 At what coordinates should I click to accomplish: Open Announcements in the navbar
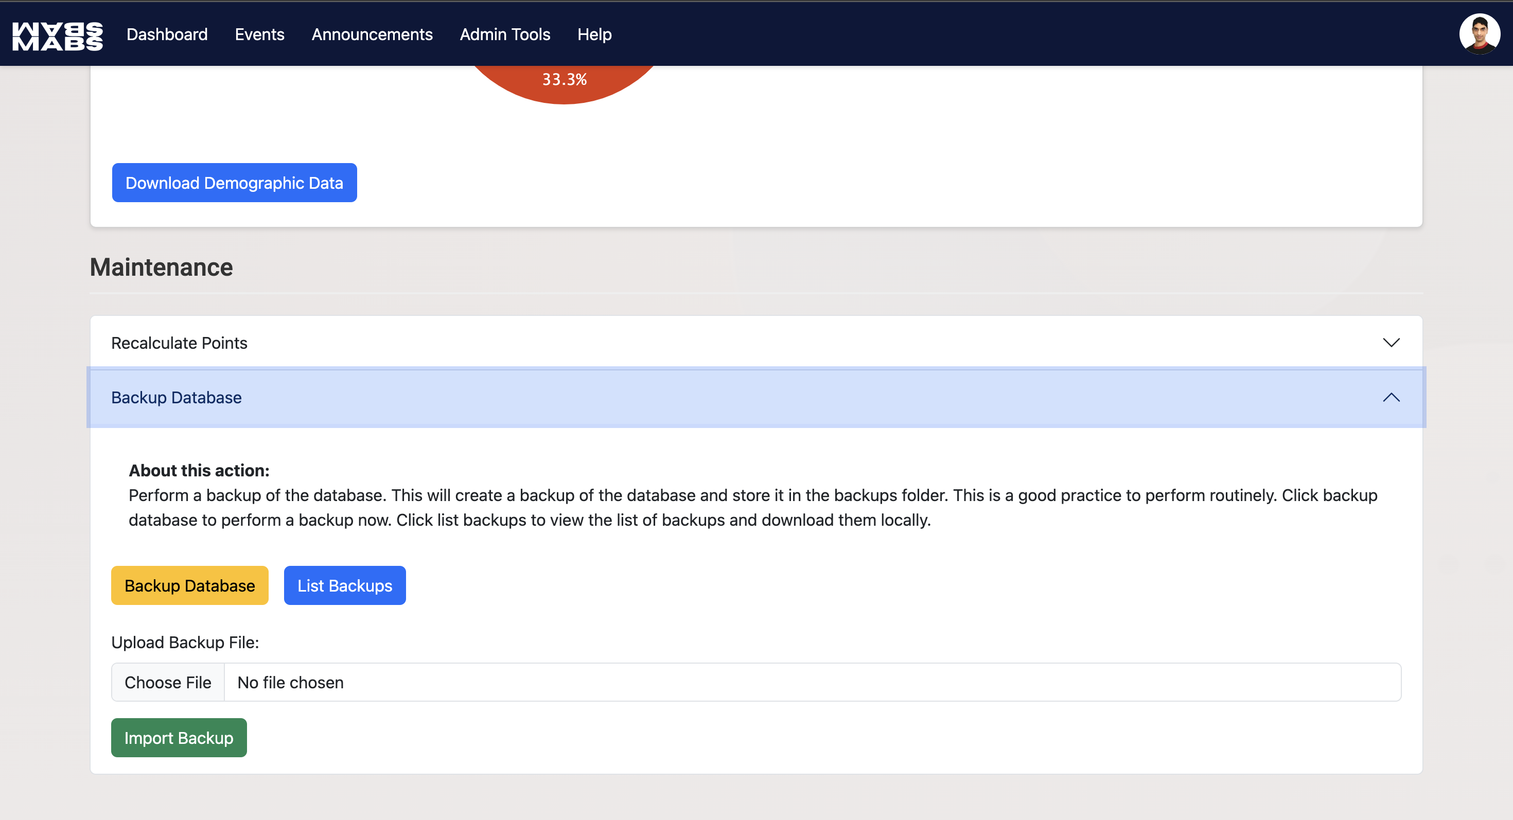[372, 34]
